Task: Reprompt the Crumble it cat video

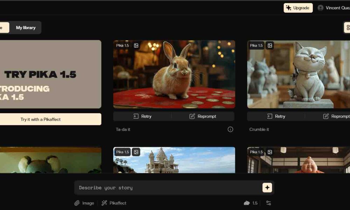Action: coord(336,116)
